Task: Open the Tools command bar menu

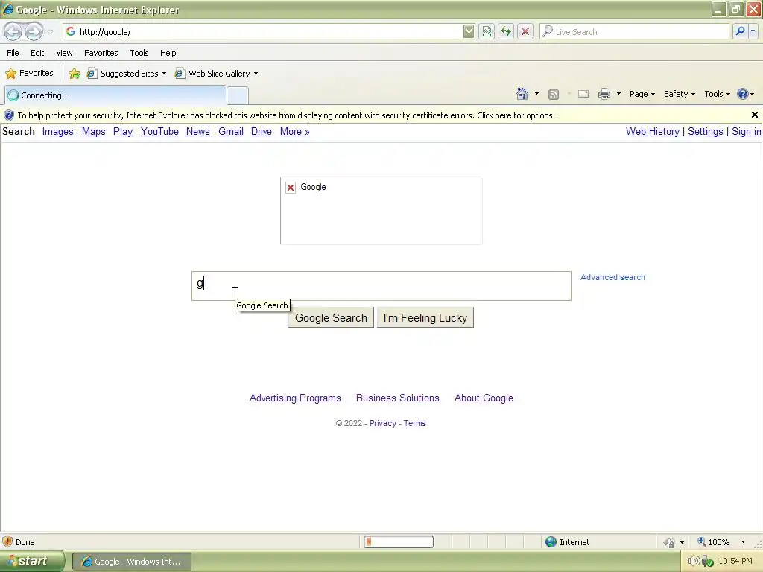Action: 717,94
